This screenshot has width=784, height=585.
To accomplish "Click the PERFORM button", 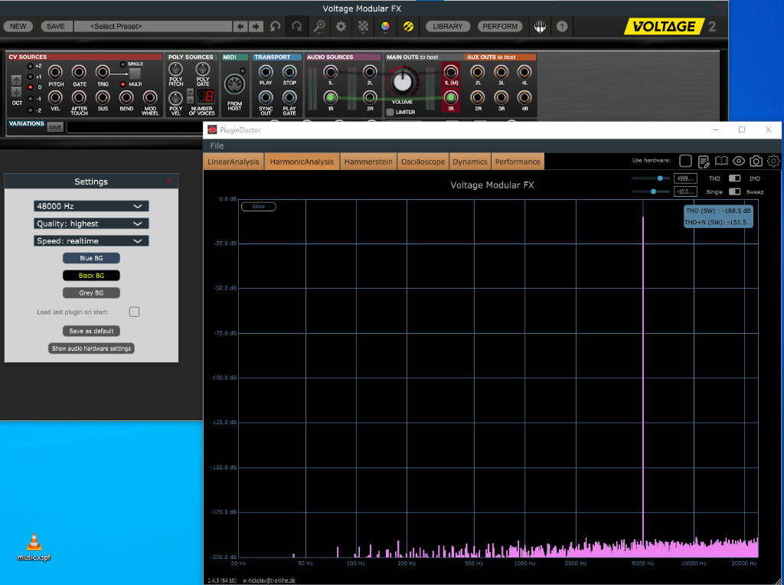I will pos(500,27).
